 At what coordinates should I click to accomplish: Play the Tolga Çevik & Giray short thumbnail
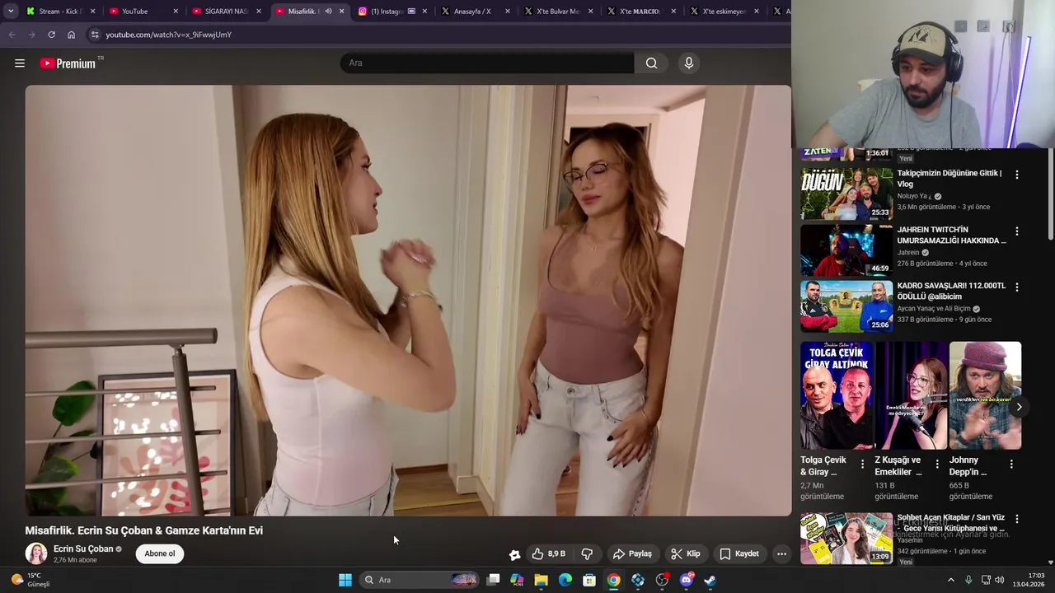[837, 395]
